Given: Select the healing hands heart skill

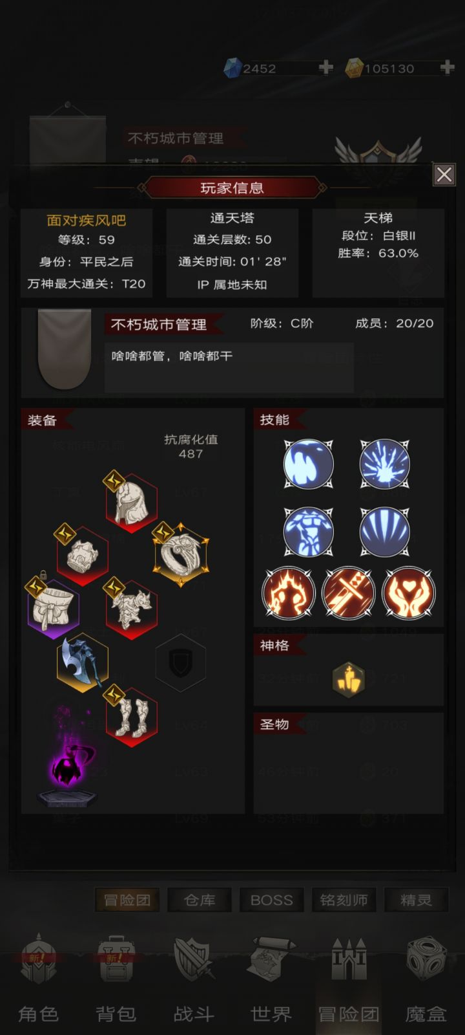Looking at the screenshot, I should (x=408, y=593).
